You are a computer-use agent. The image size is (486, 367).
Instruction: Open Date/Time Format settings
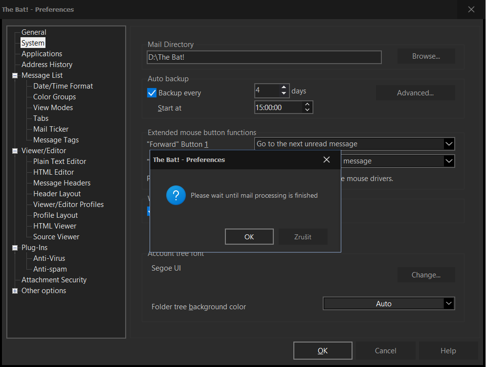(63, 86)
